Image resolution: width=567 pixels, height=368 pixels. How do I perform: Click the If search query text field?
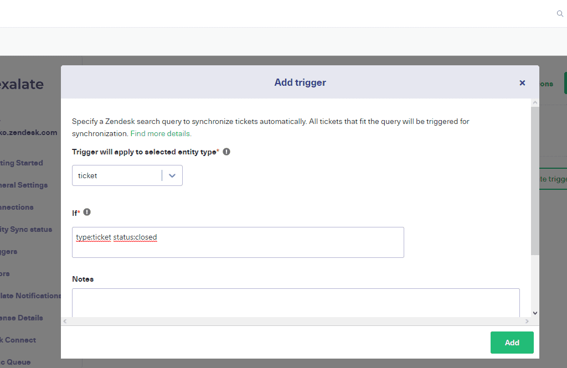click(238, 242)
